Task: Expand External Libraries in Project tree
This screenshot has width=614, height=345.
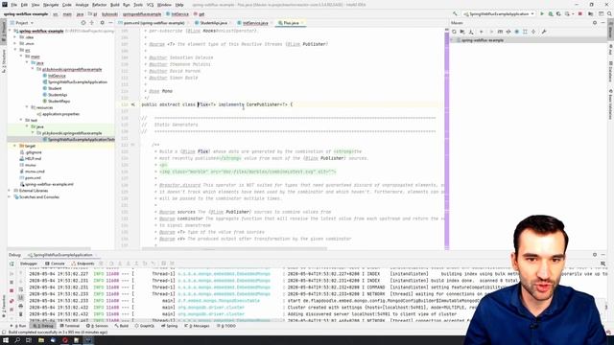Action: point(10,191)
